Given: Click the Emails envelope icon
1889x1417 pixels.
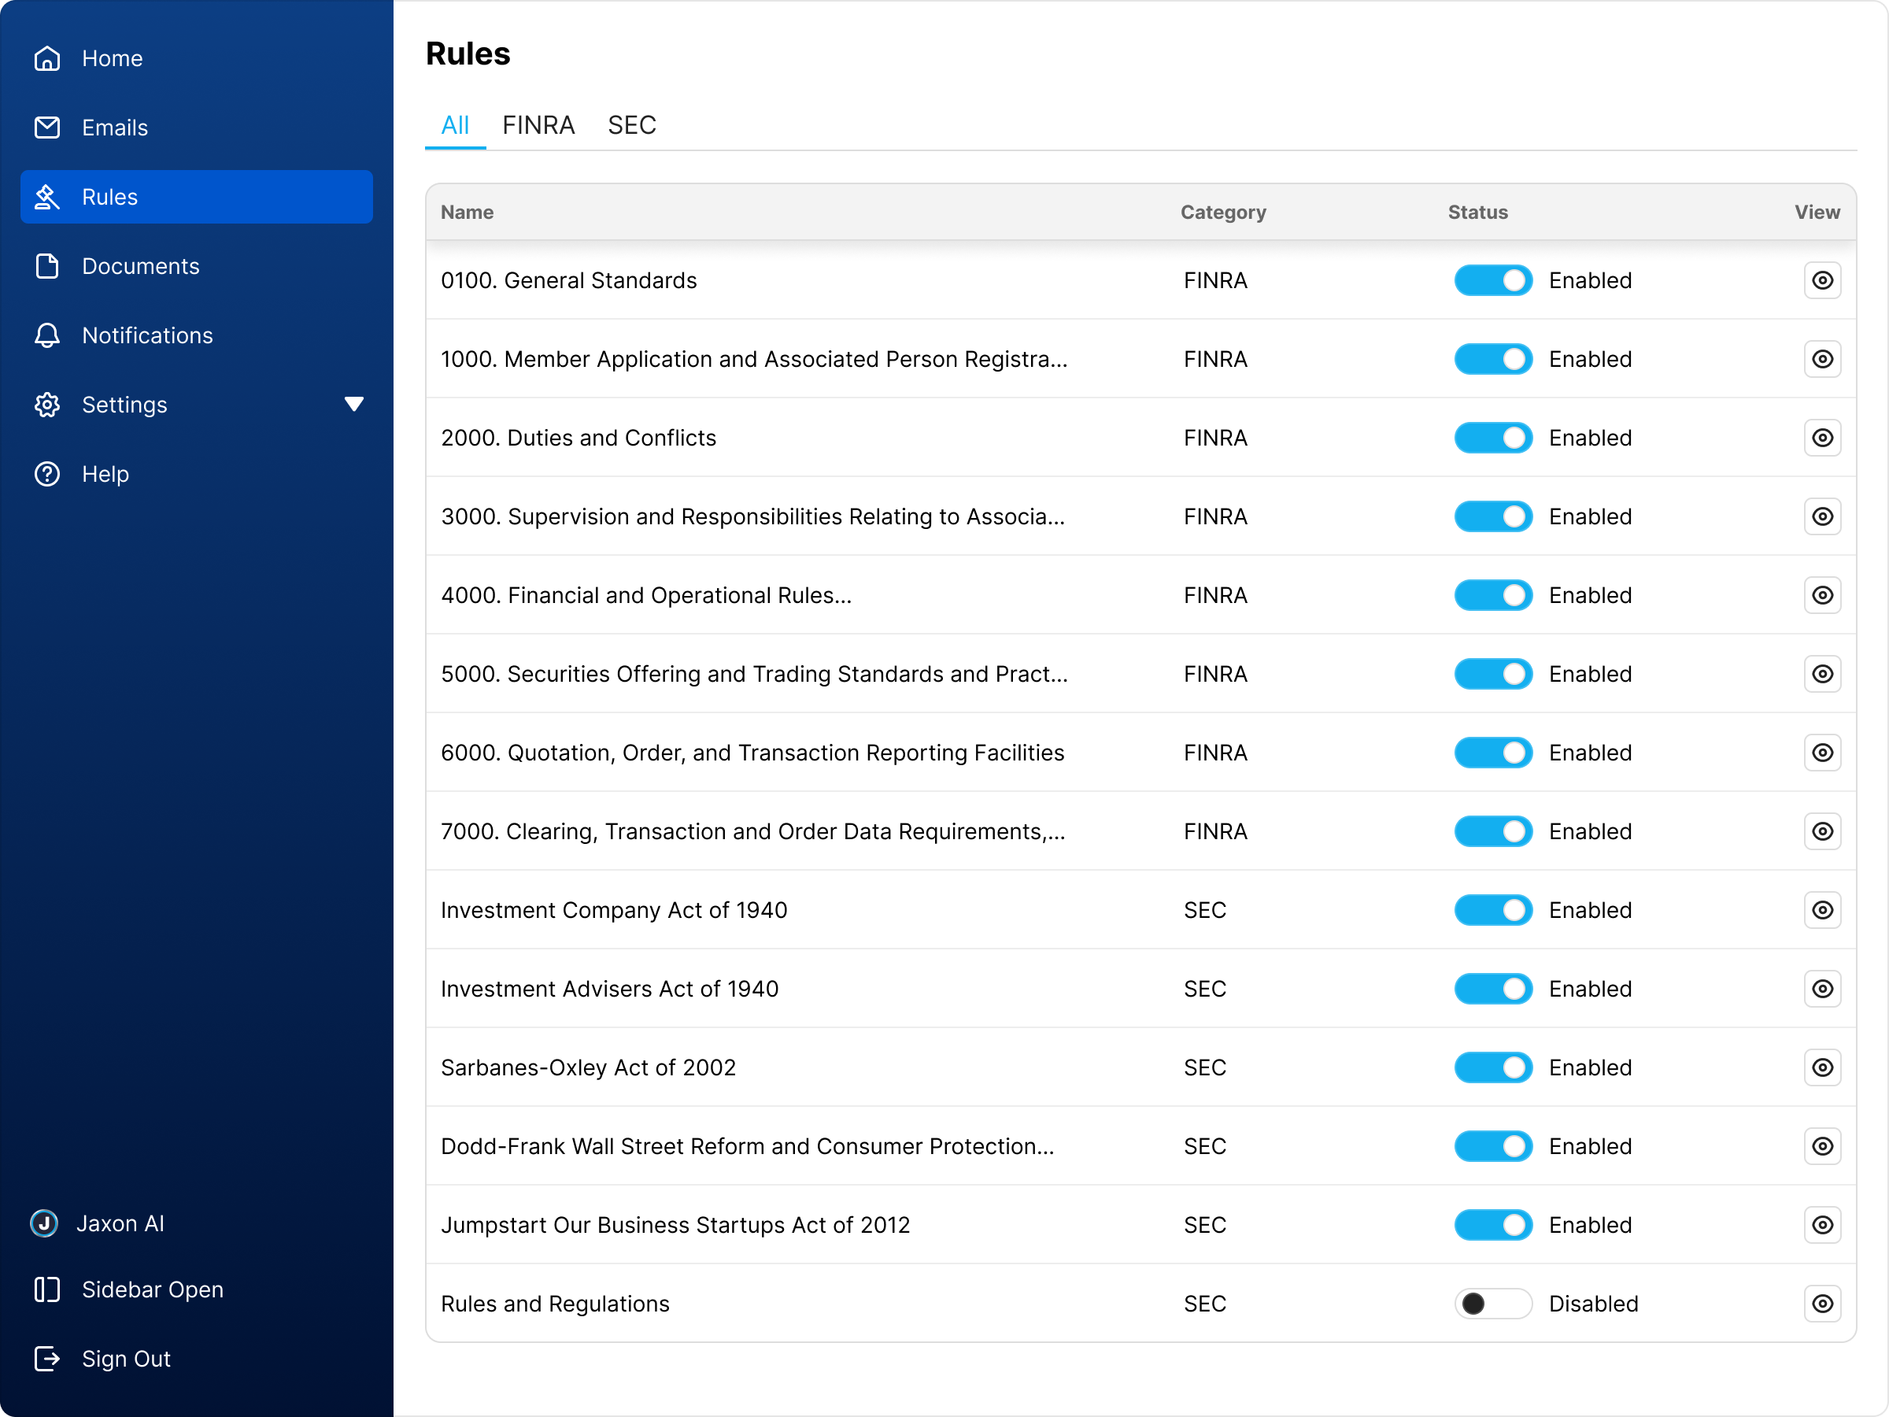Looking at the screenshot, I should (47, 128).
